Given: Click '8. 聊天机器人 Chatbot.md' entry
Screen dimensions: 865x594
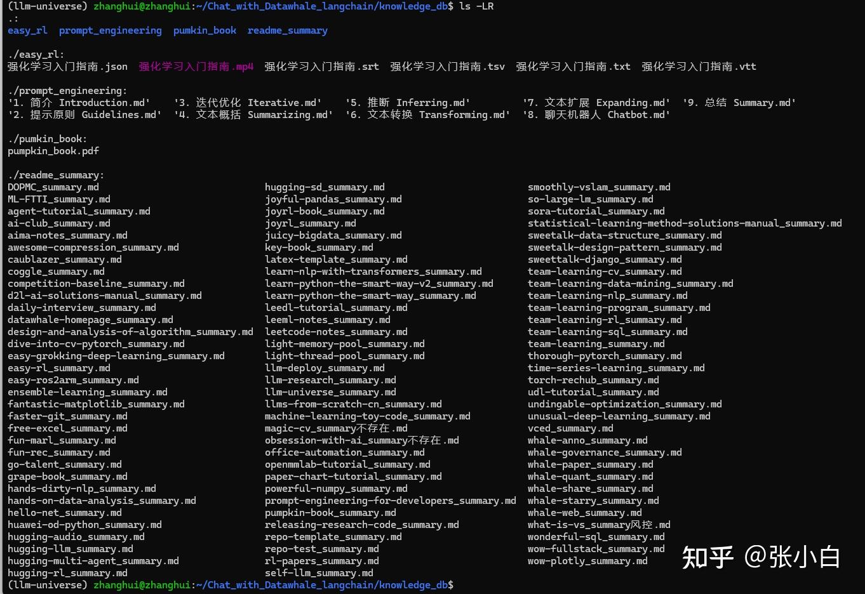Looking at the screenshot, I should [596, 114].
